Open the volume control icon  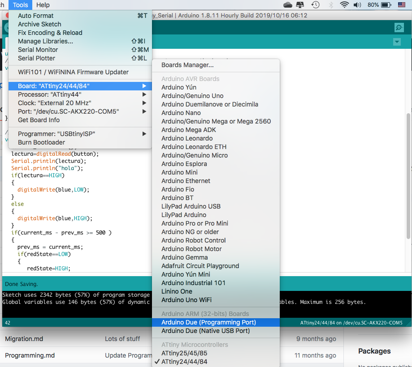(x=357, y=5)
